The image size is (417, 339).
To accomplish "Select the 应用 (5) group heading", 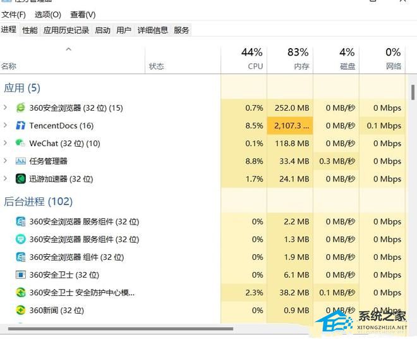I will pyautogui.click(x=22, y=88).
